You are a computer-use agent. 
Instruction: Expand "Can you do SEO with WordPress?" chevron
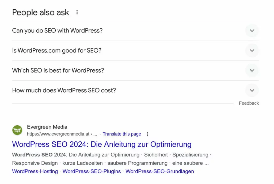(x=252, y=31)
